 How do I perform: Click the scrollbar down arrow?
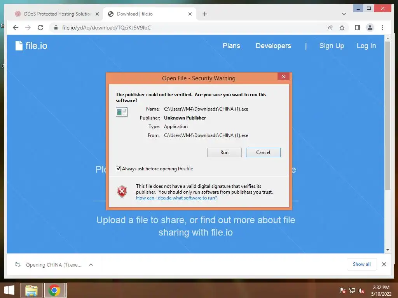click(x=388, y=250)
